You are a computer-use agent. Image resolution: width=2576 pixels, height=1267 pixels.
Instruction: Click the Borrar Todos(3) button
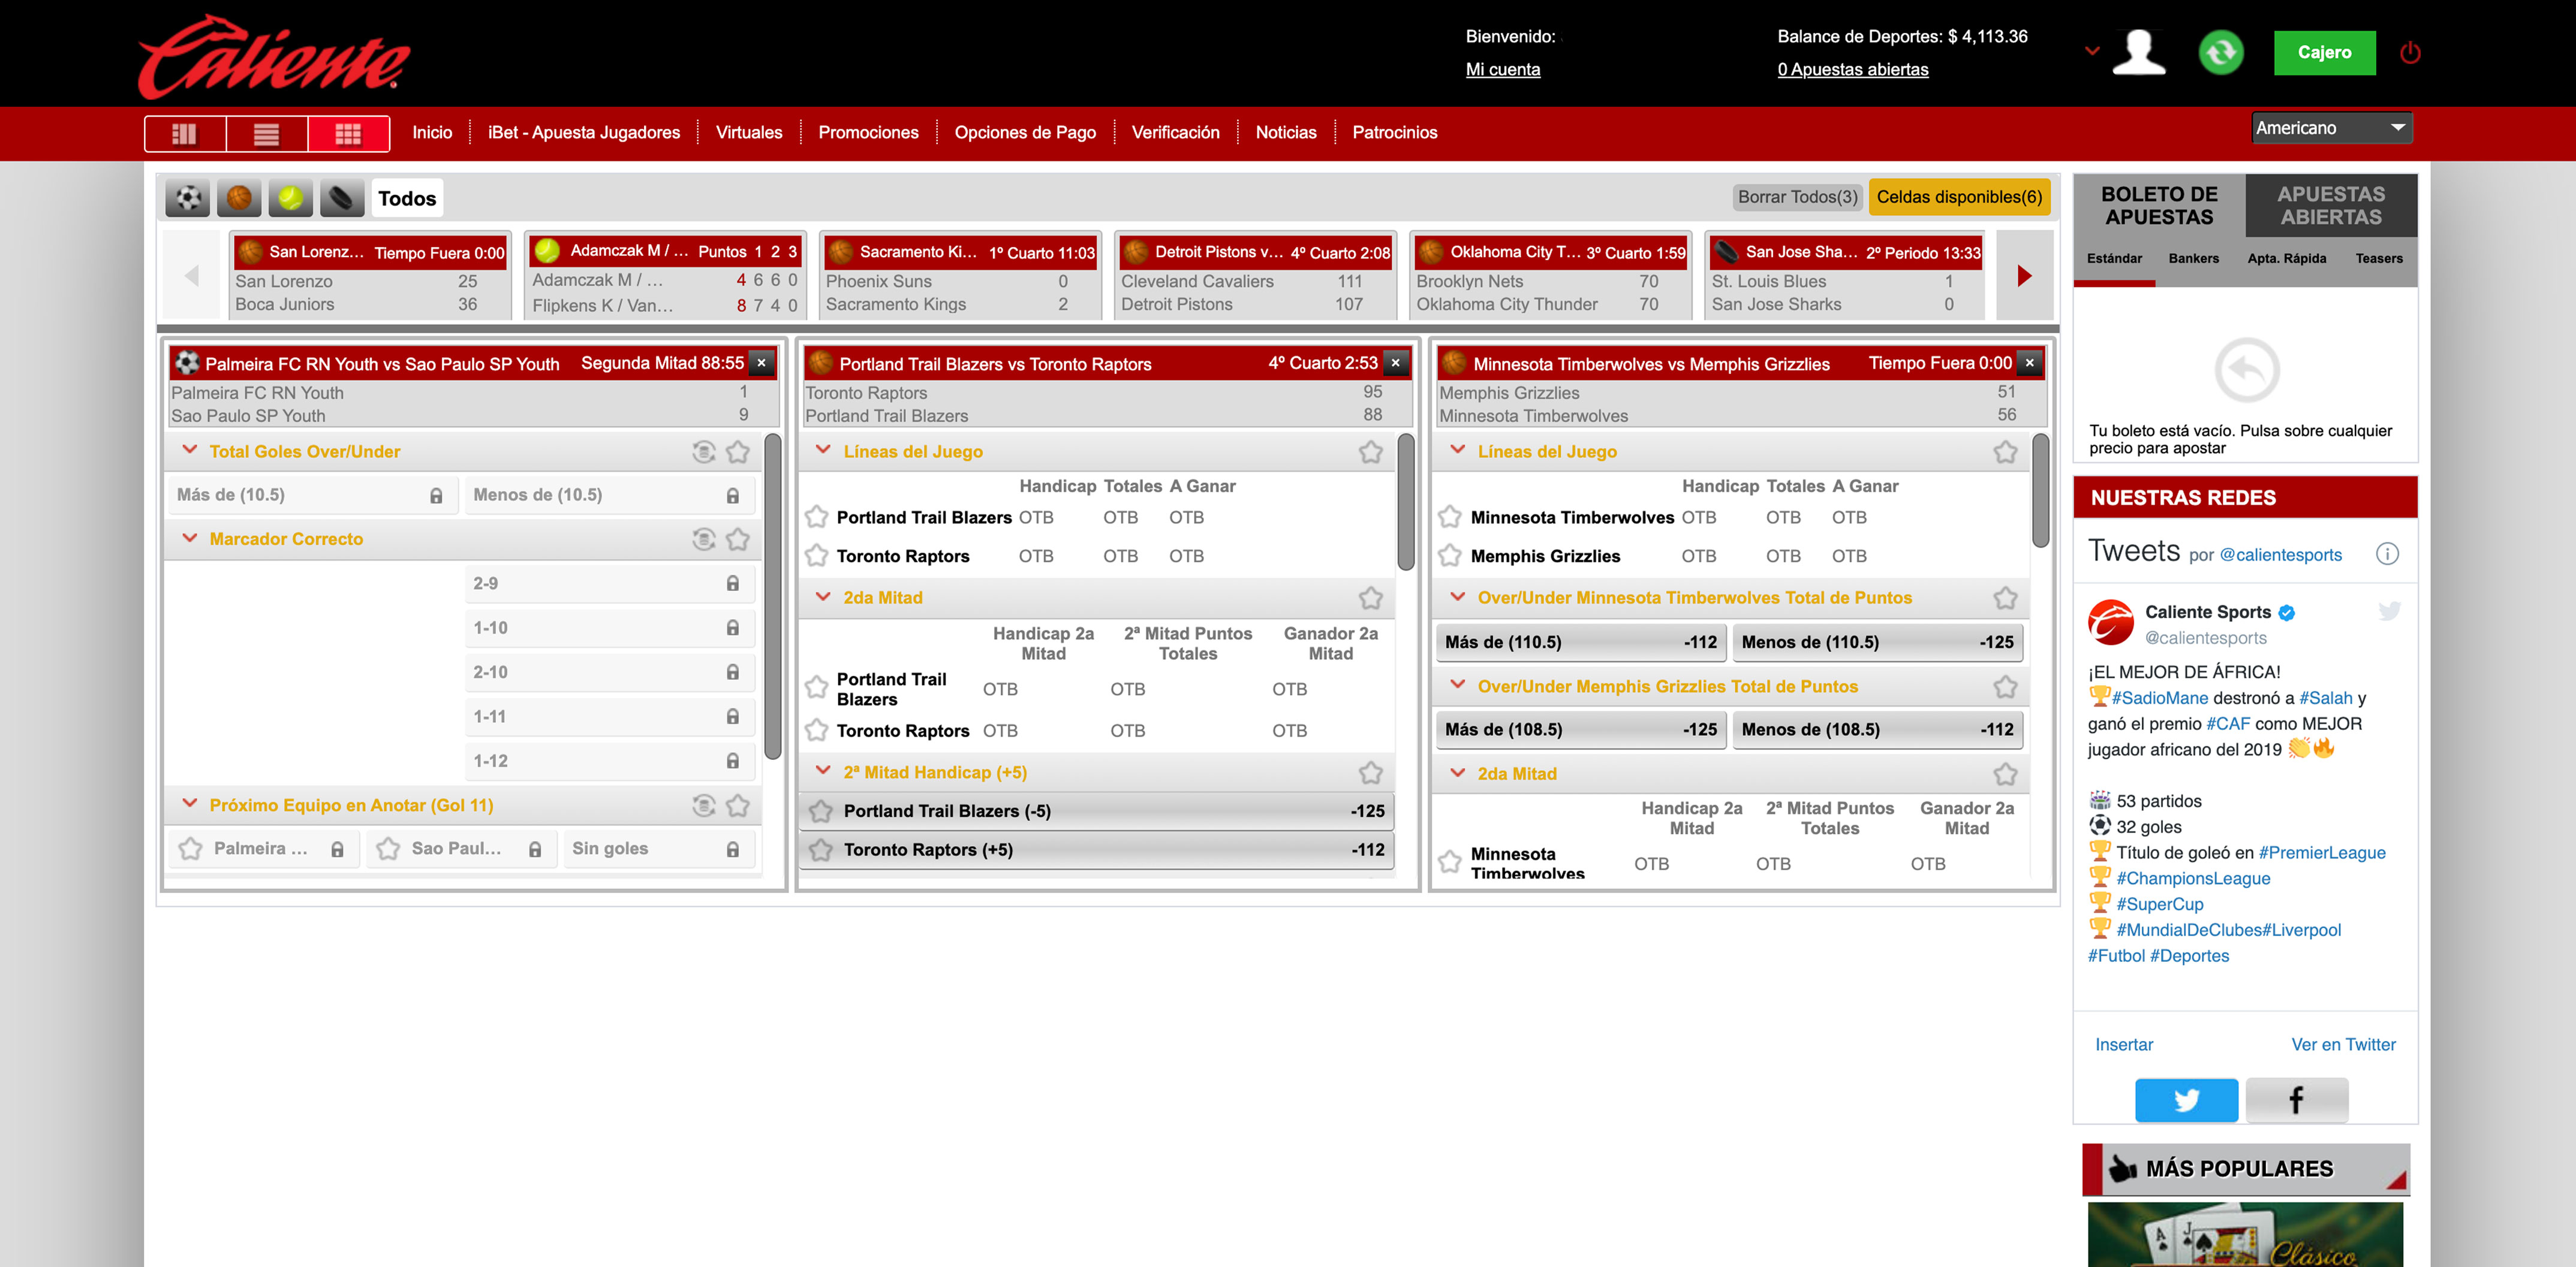pyautogui.click(x=1797, y=197)
